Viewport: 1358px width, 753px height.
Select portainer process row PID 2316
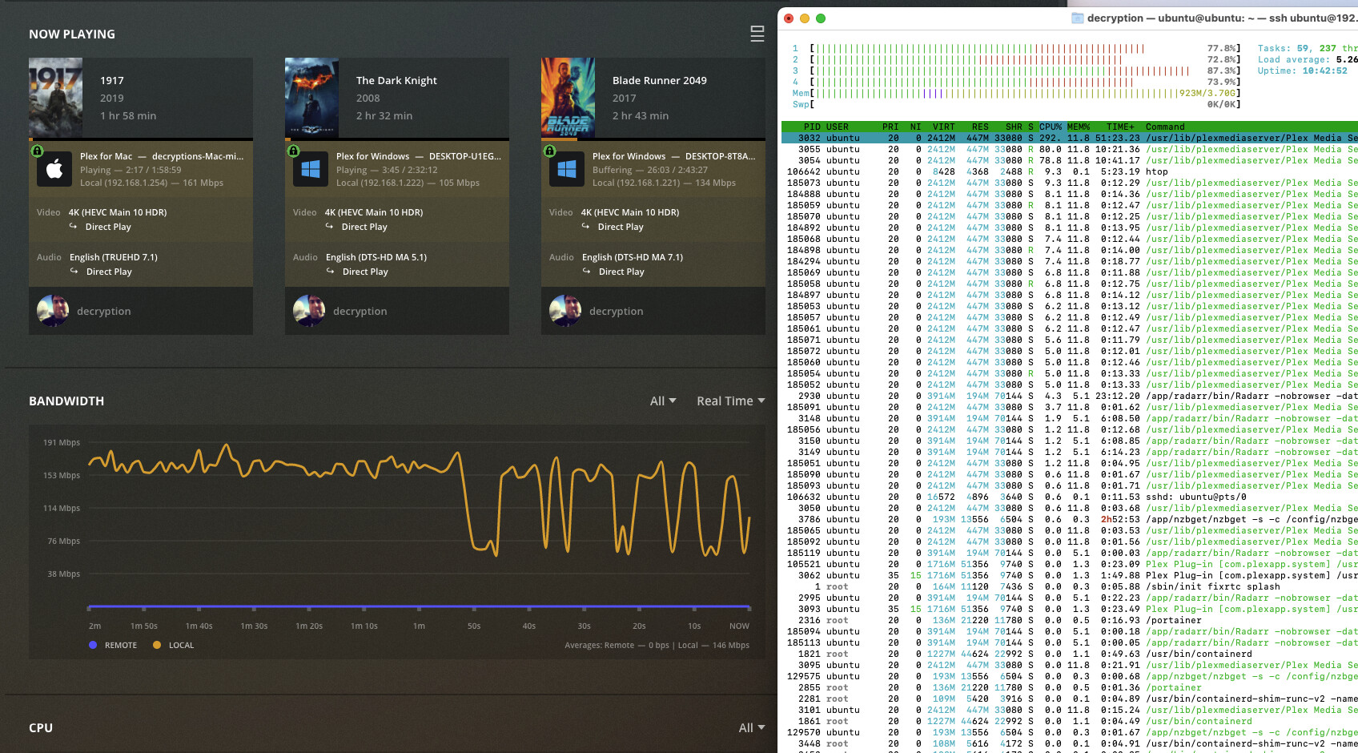point(1070,620)
